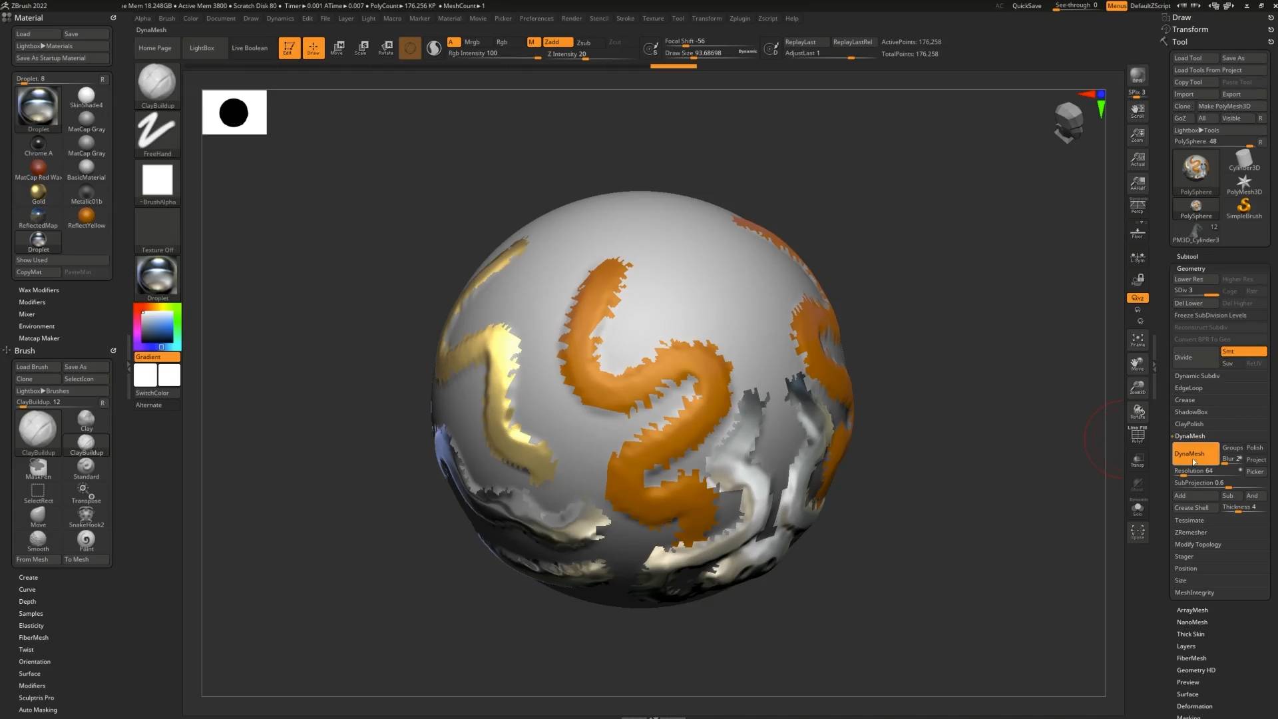Screen dimensions: 1278x719
Task: Select the Draw mode icon
Action: click(x=313, y=48)
